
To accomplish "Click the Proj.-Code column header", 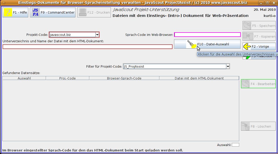I will (x=68, y=78).
